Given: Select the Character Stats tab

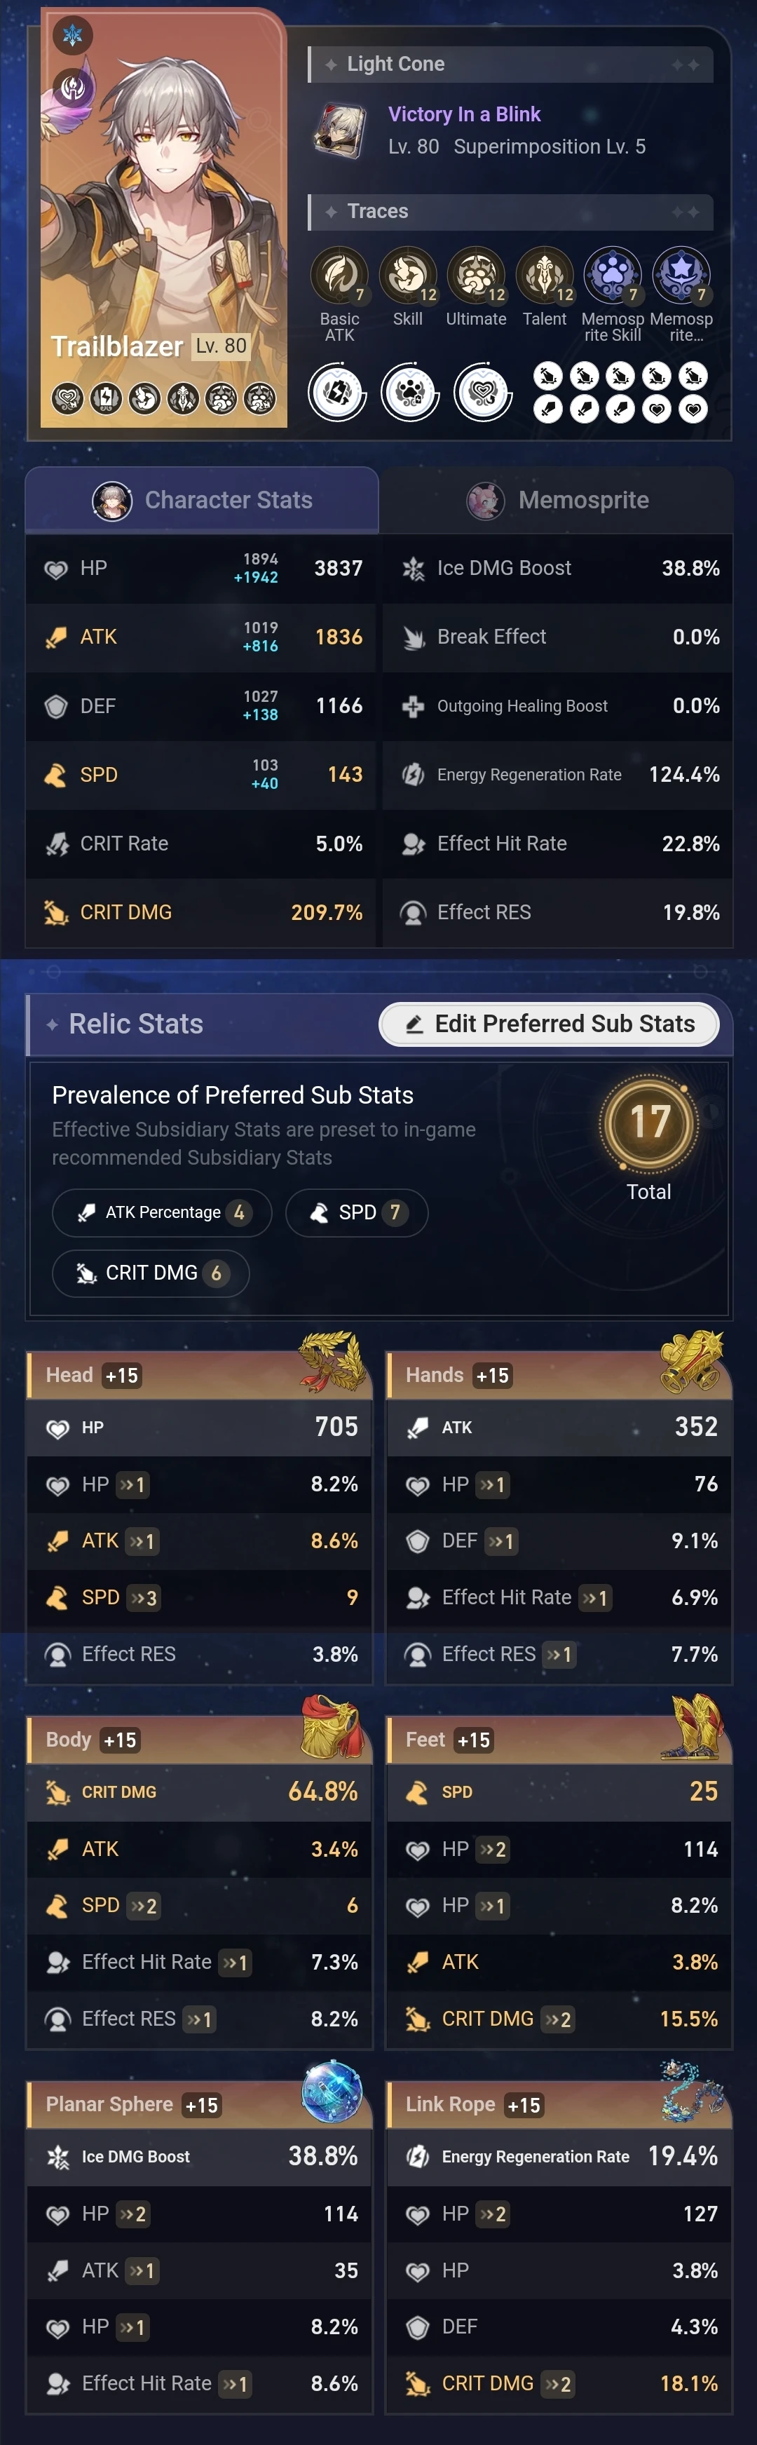Looking at the screenshot, I should click(202, 500).
